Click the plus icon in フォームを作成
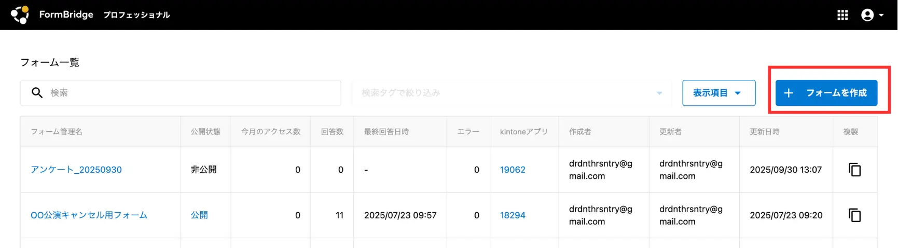Image resolution: width=898 pixels, height=248 pixels. pyautogui.click(x=789, y=93)
